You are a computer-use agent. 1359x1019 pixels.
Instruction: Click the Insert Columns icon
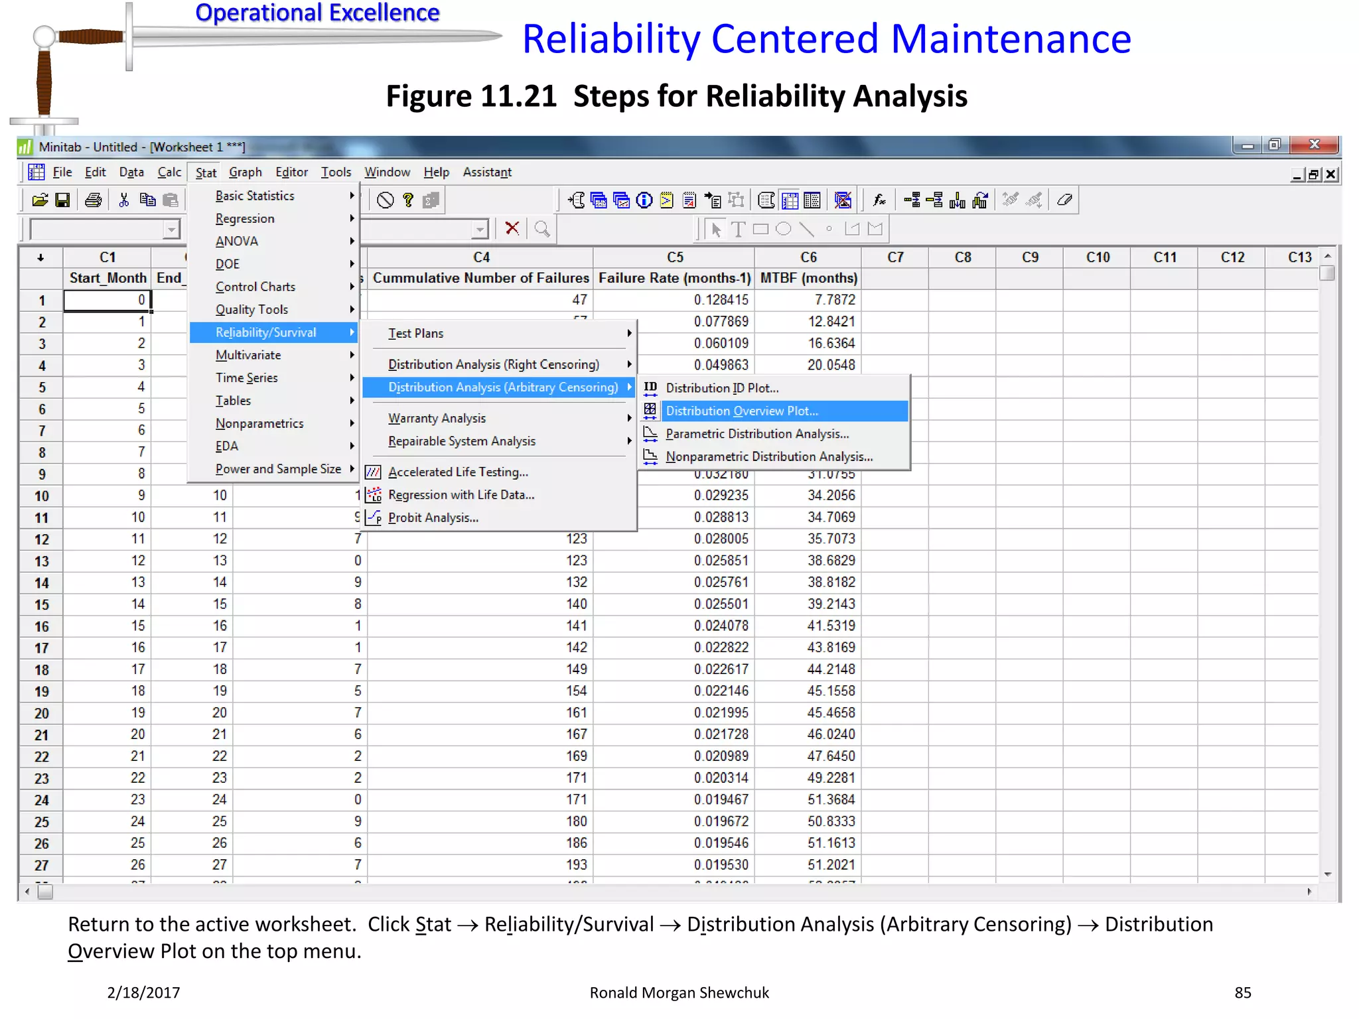tap(957, 200)
